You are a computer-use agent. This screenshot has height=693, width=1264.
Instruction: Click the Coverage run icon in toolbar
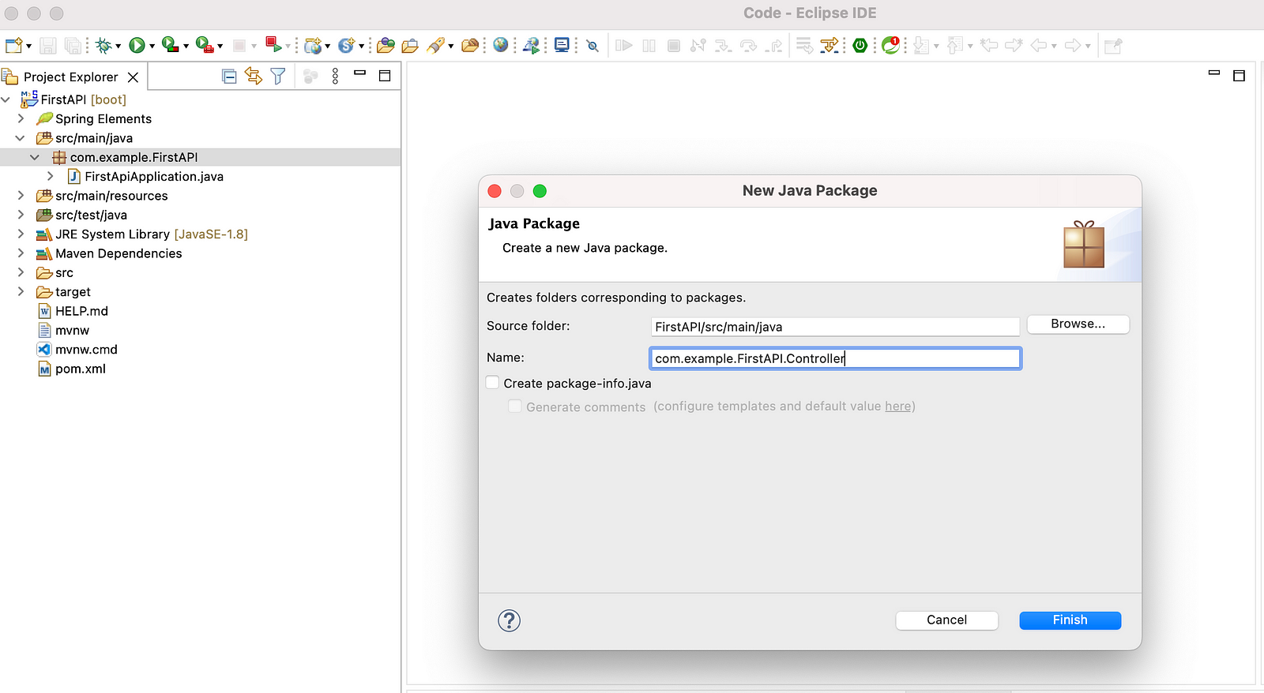pos(170,46)
